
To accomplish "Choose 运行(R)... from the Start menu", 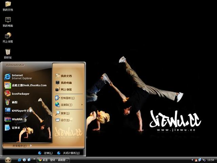I will coord(66,120).
